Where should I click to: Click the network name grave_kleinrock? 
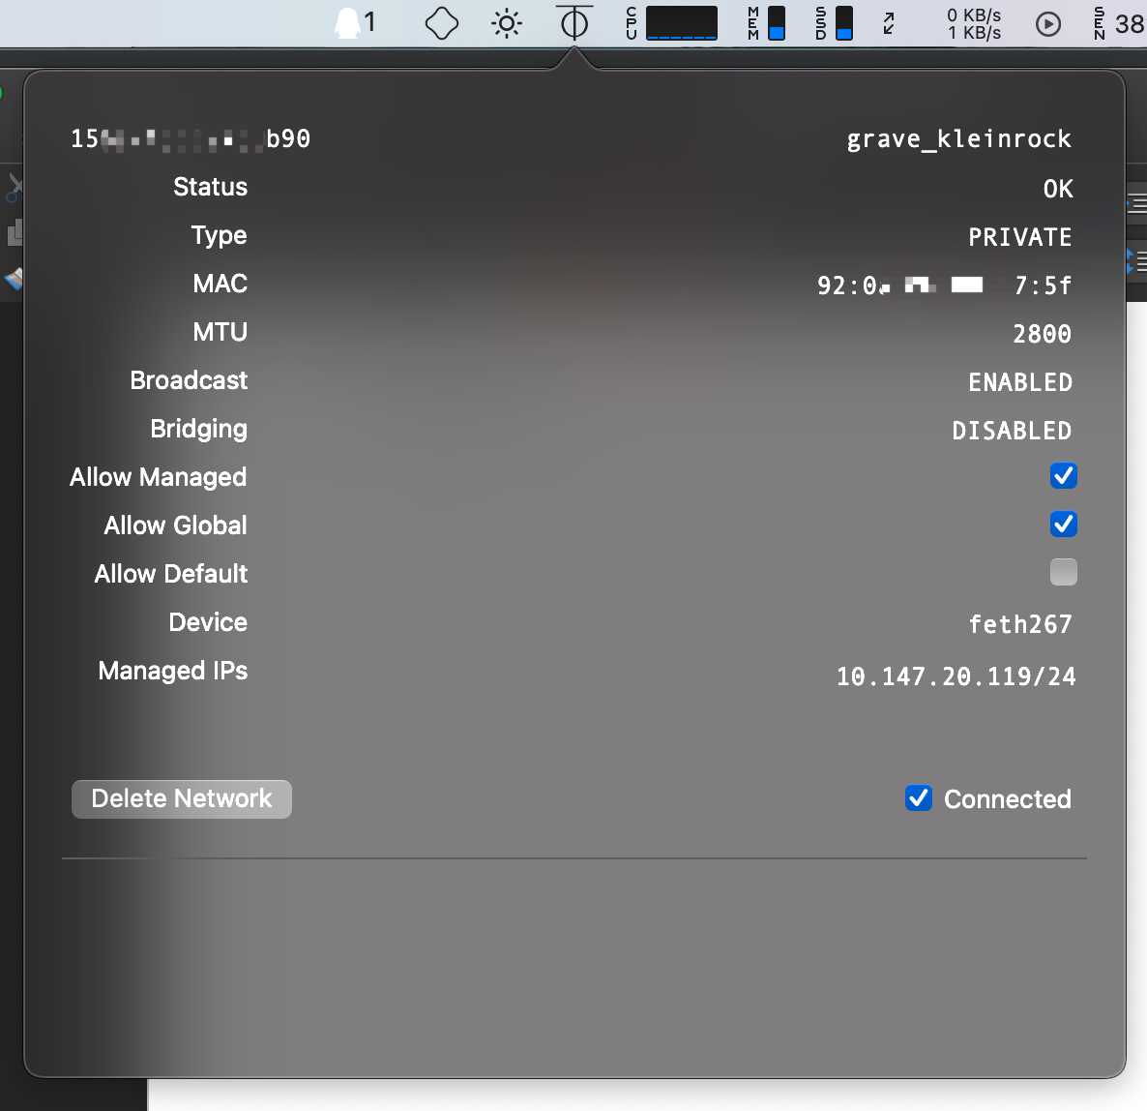pyautogui.click(x=958, y=139)
